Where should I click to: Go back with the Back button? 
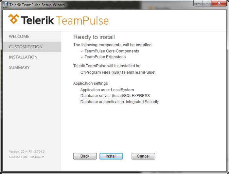[85, 156]
